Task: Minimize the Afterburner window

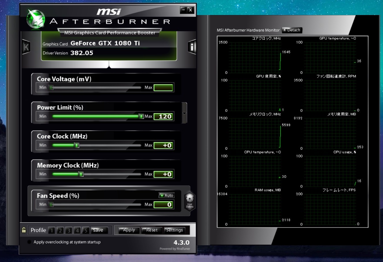Action: 183,10
